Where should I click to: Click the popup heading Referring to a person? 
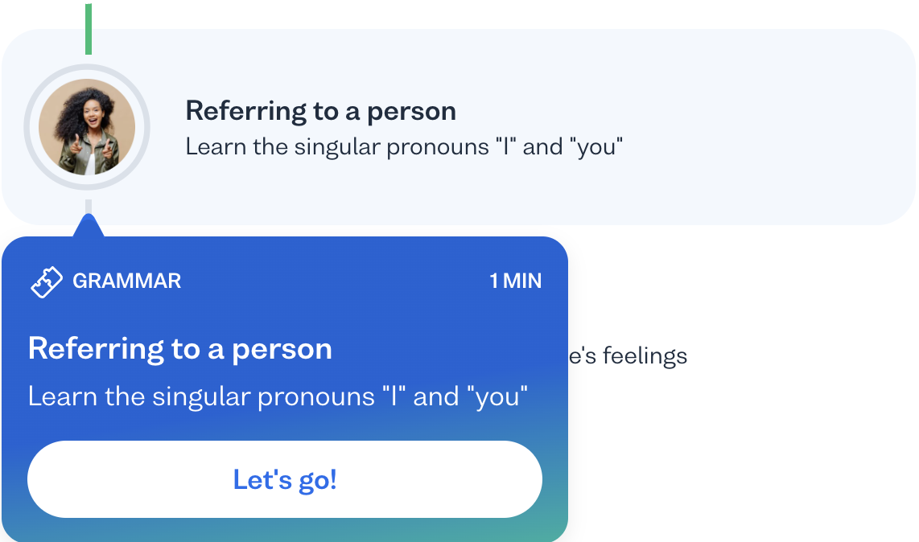point(180,349)
